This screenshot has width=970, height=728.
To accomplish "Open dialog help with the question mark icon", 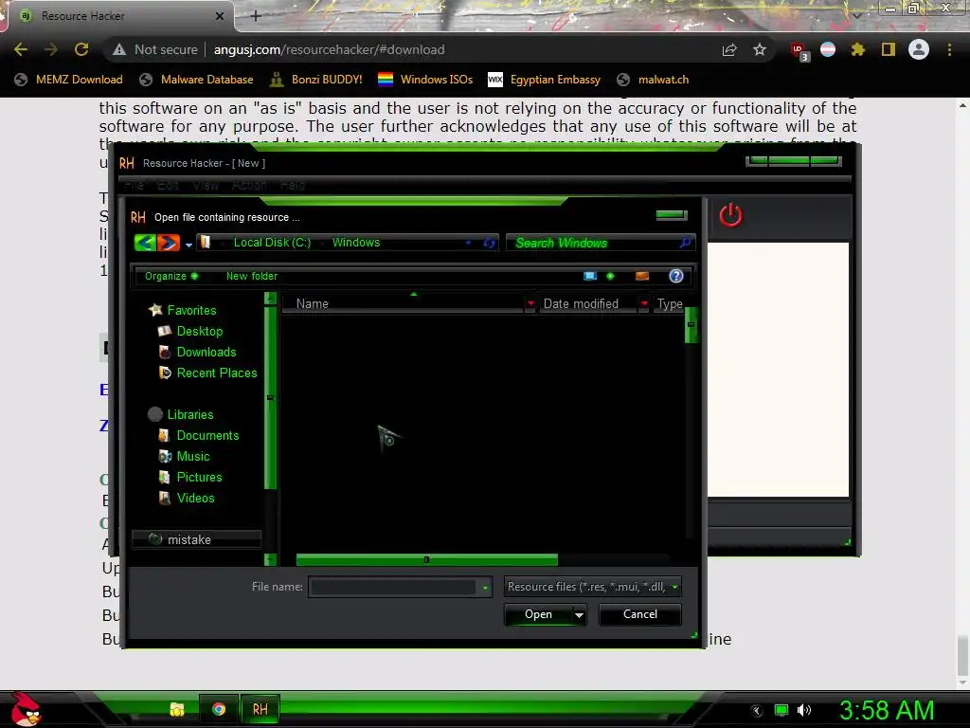I will click(x=676, y=276).
